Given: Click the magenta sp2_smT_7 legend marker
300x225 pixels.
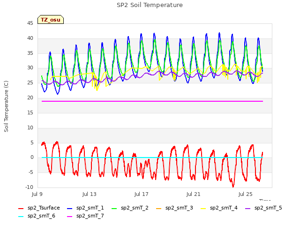Looking at the screenshot, I should click(70, 217).
